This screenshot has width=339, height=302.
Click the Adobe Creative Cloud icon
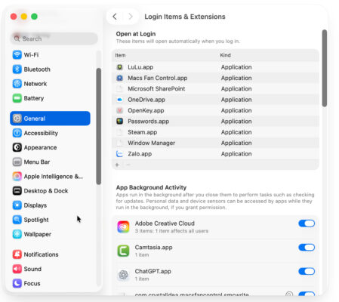coord(123,226)
